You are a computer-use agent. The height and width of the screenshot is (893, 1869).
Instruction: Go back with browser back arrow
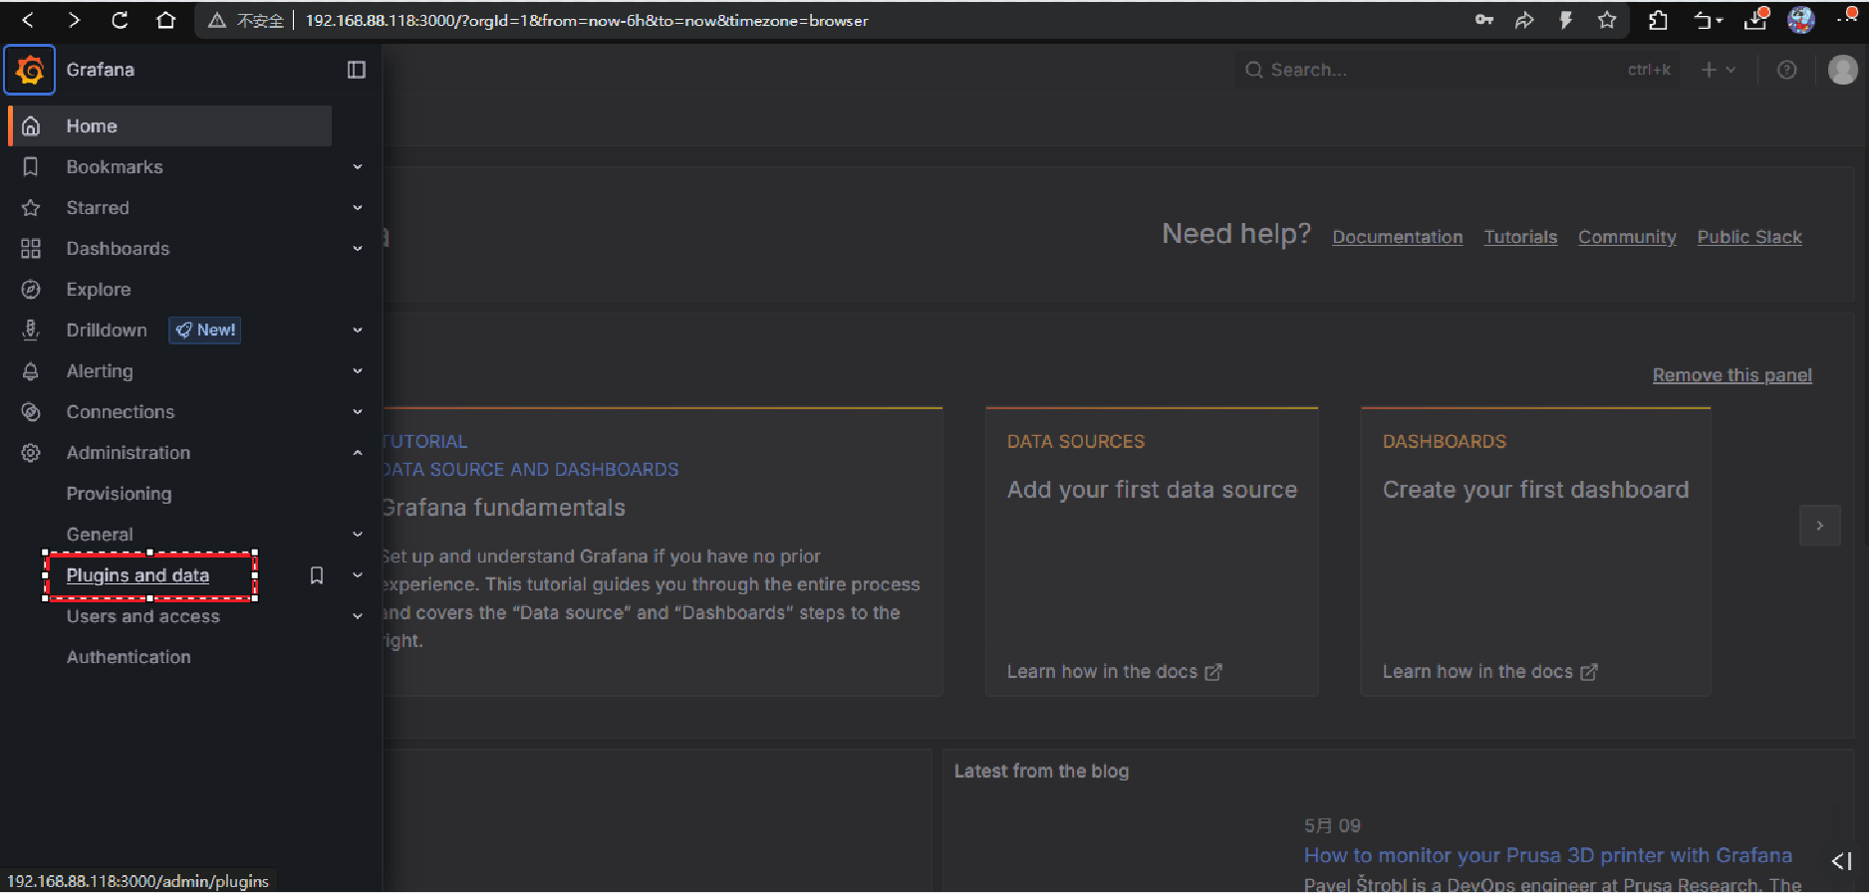[x=28, y=20]
